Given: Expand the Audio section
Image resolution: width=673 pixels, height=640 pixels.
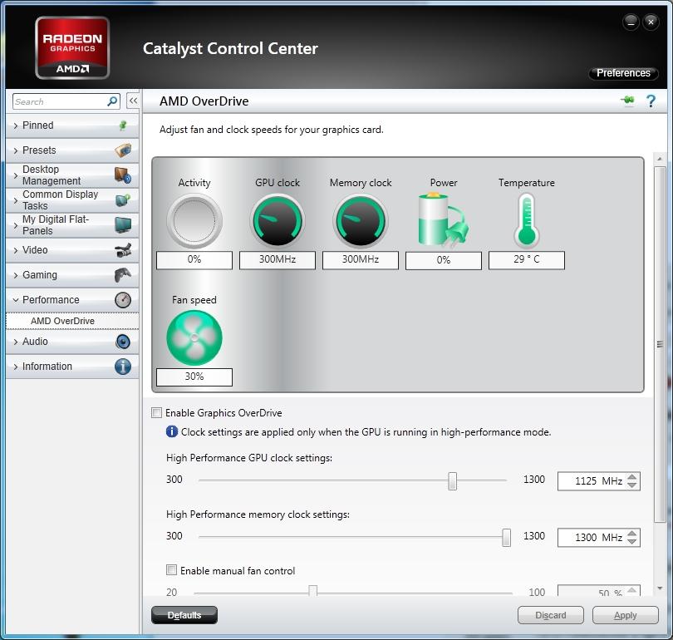Looking at the screenshot, I should [16, 342].
